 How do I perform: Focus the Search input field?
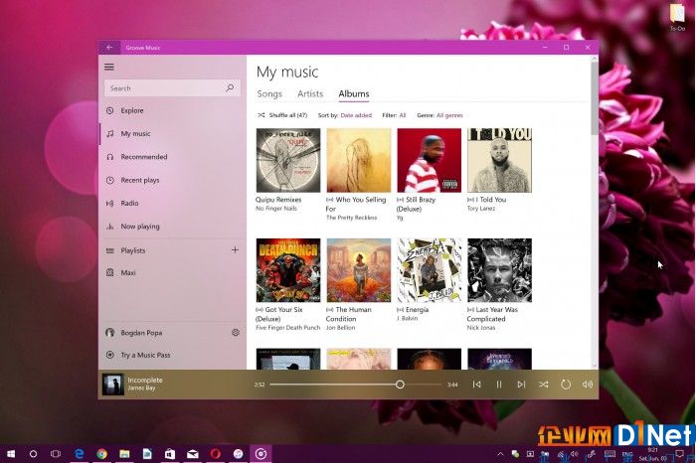172,88
